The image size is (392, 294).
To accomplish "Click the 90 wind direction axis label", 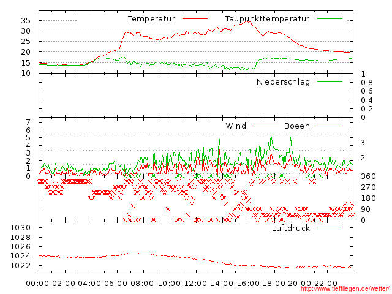I will pos(366,209).
